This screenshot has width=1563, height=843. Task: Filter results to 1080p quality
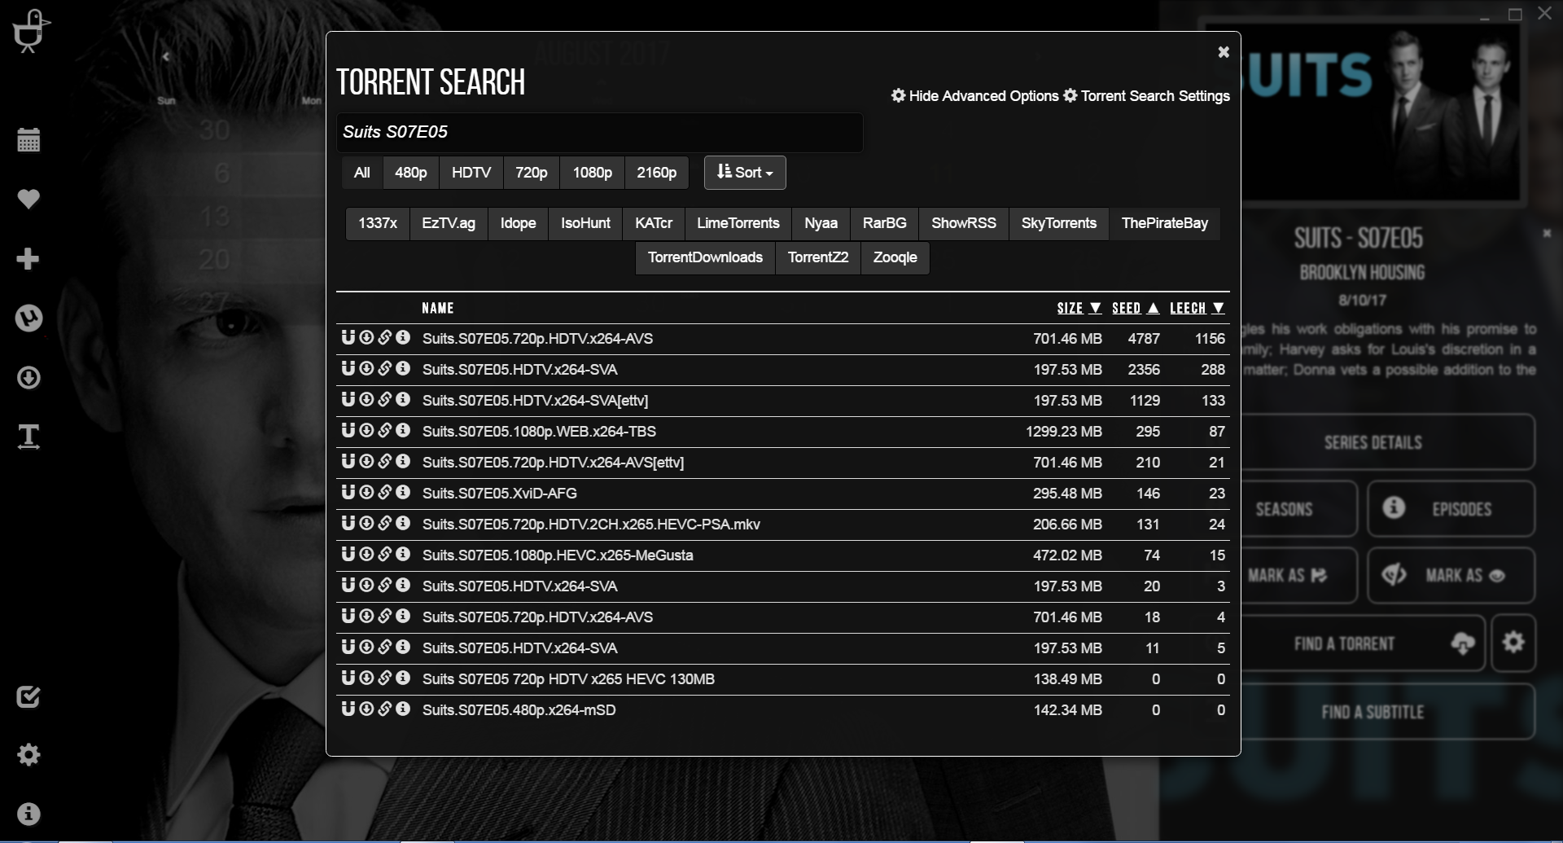(x=592, y=173)
